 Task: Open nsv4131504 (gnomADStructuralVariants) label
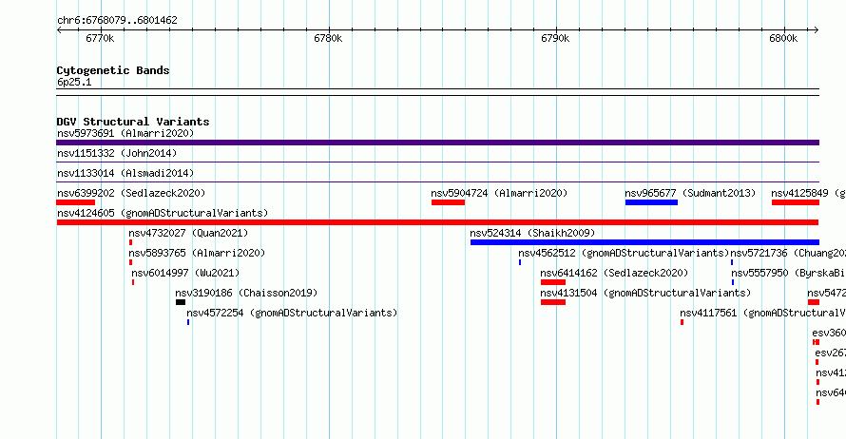[645, 293]
